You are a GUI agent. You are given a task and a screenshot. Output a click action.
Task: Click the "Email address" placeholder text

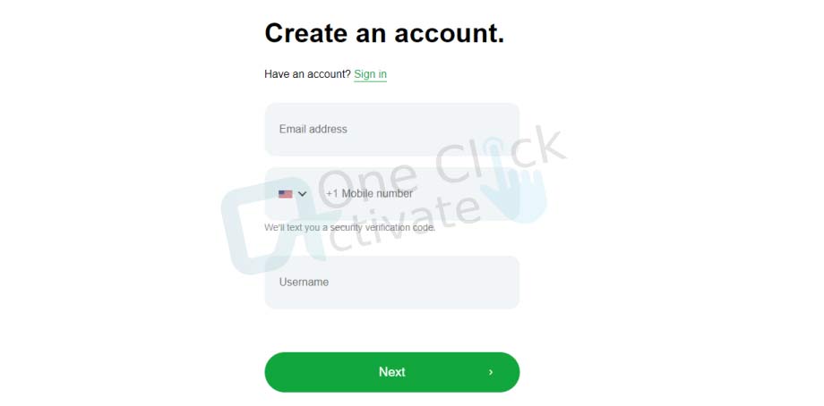[x=313, y=129]
